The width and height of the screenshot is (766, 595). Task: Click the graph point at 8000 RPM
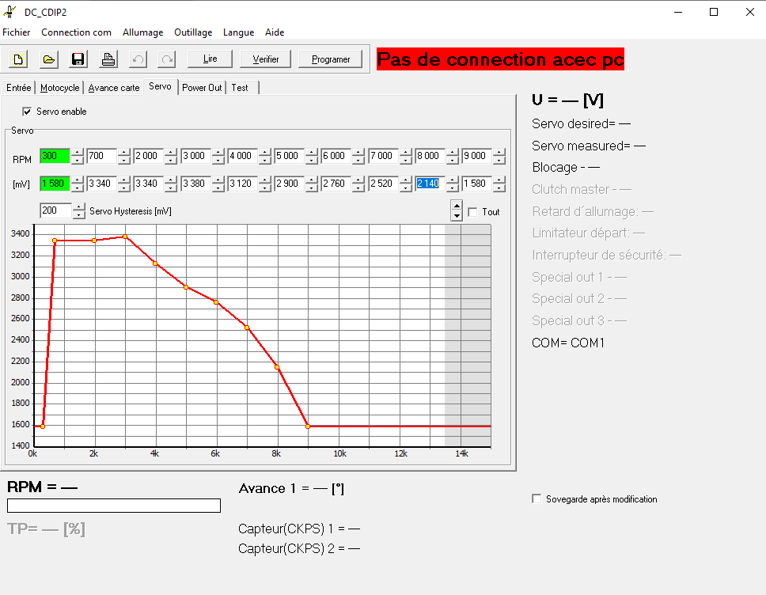coord(277,367)
